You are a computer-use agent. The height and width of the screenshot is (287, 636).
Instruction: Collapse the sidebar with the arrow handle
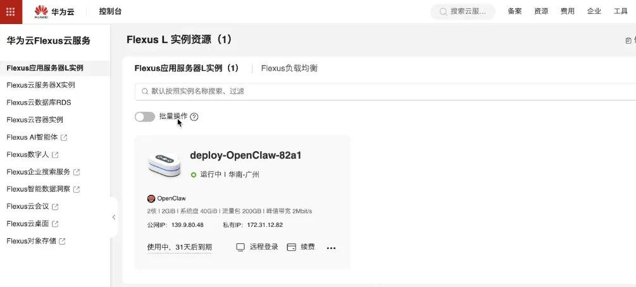(114, 217)
